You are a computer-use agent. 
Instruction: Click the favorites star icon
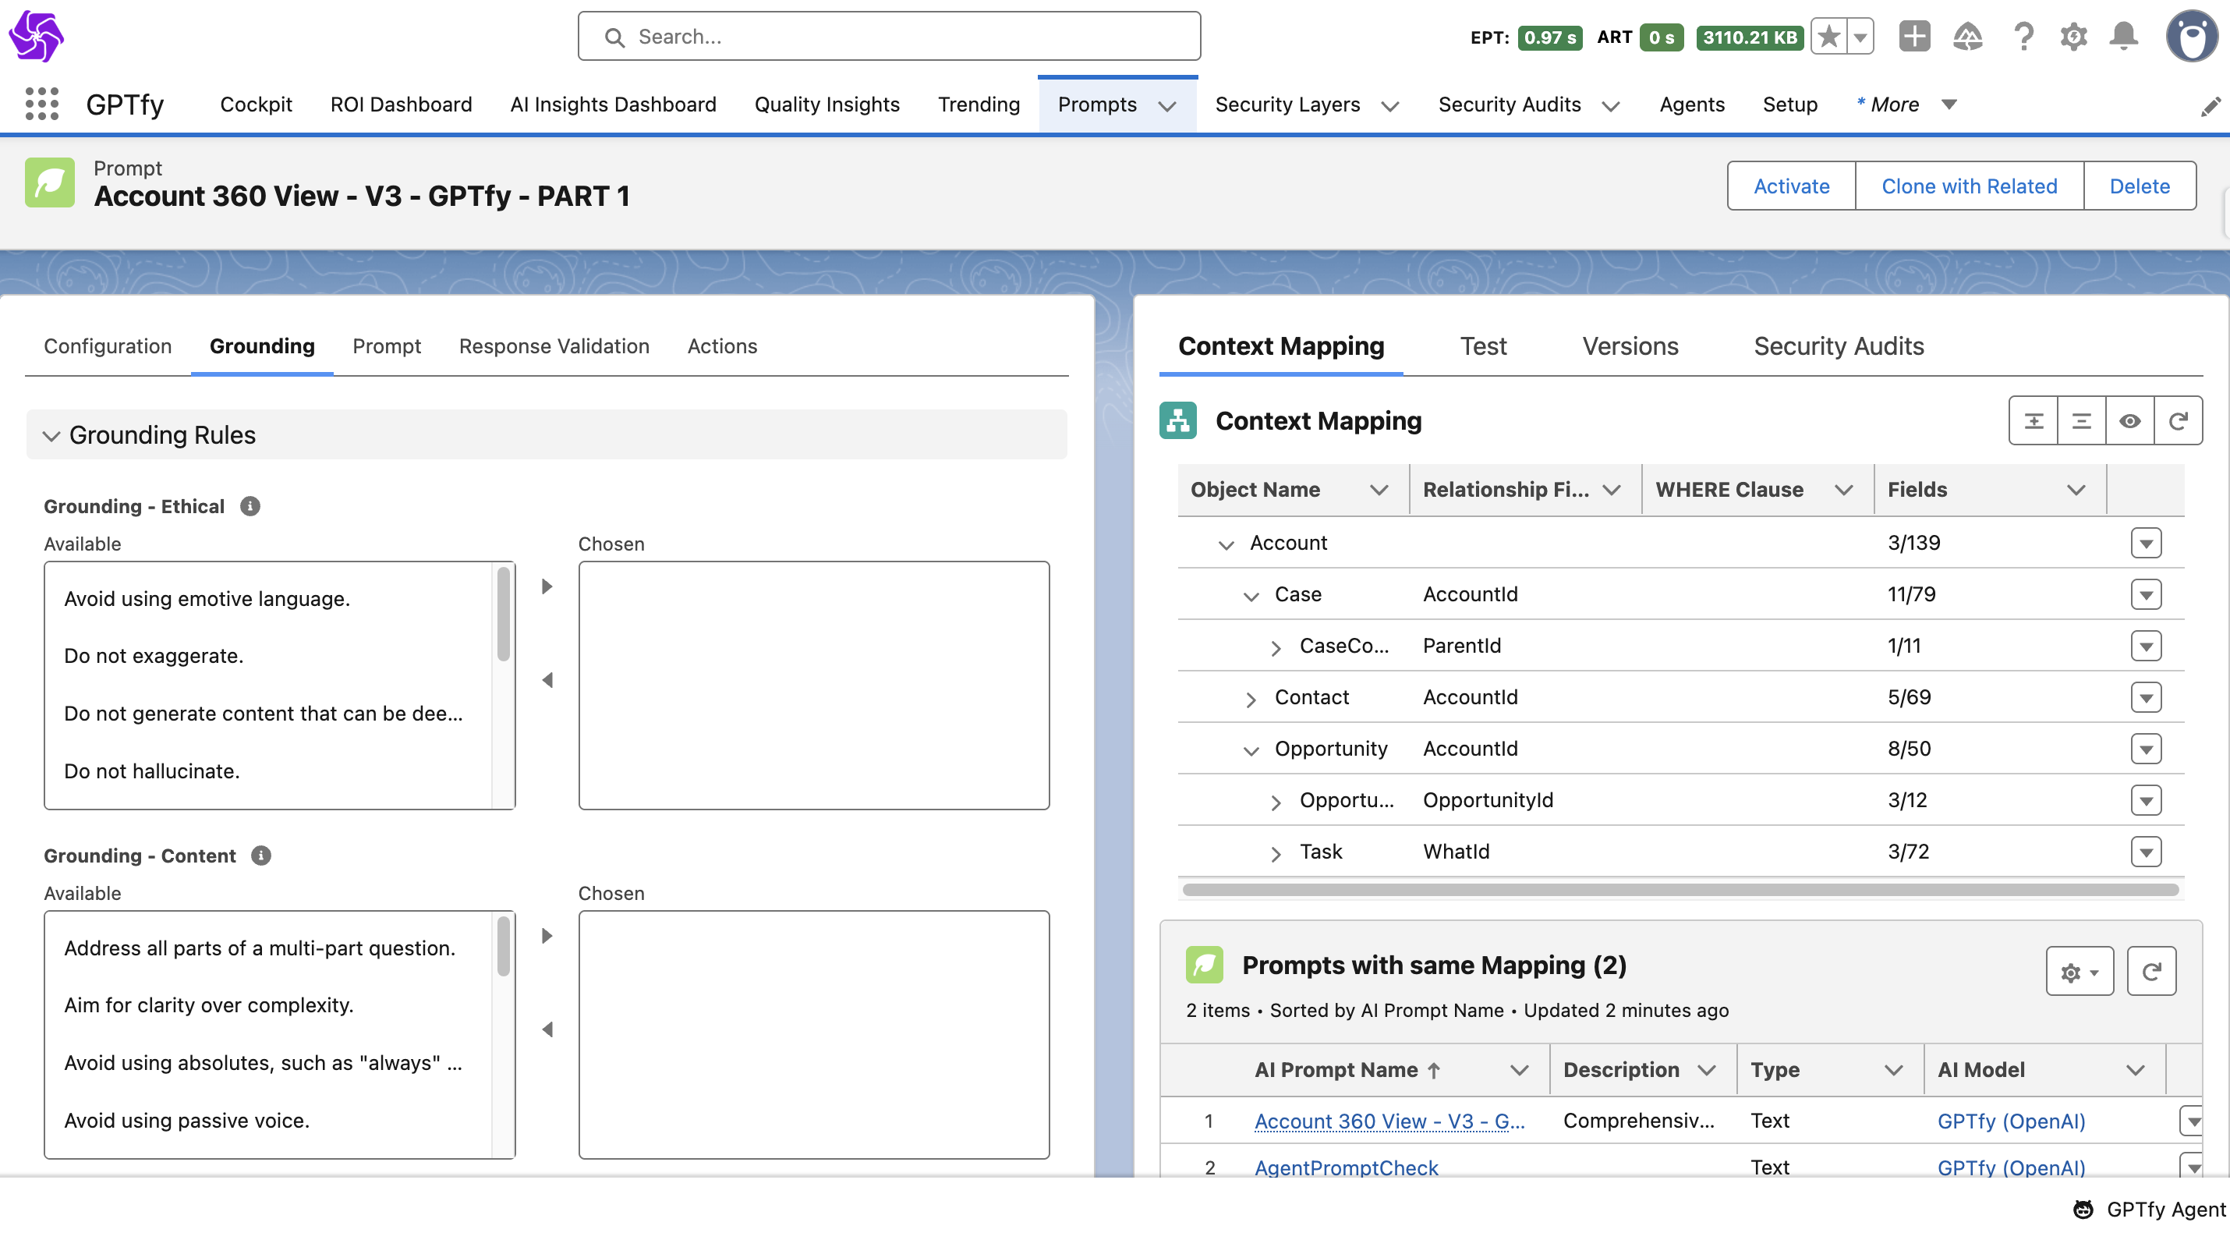coord(1828,37)
